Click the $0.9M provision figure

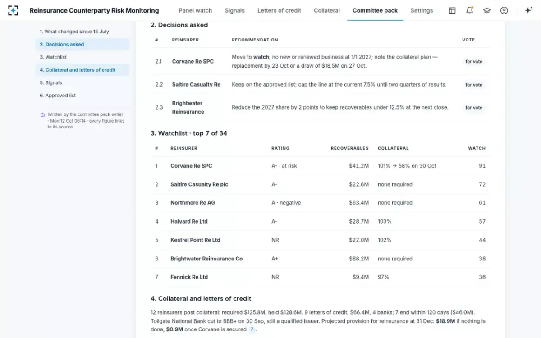tap(175, 329)
